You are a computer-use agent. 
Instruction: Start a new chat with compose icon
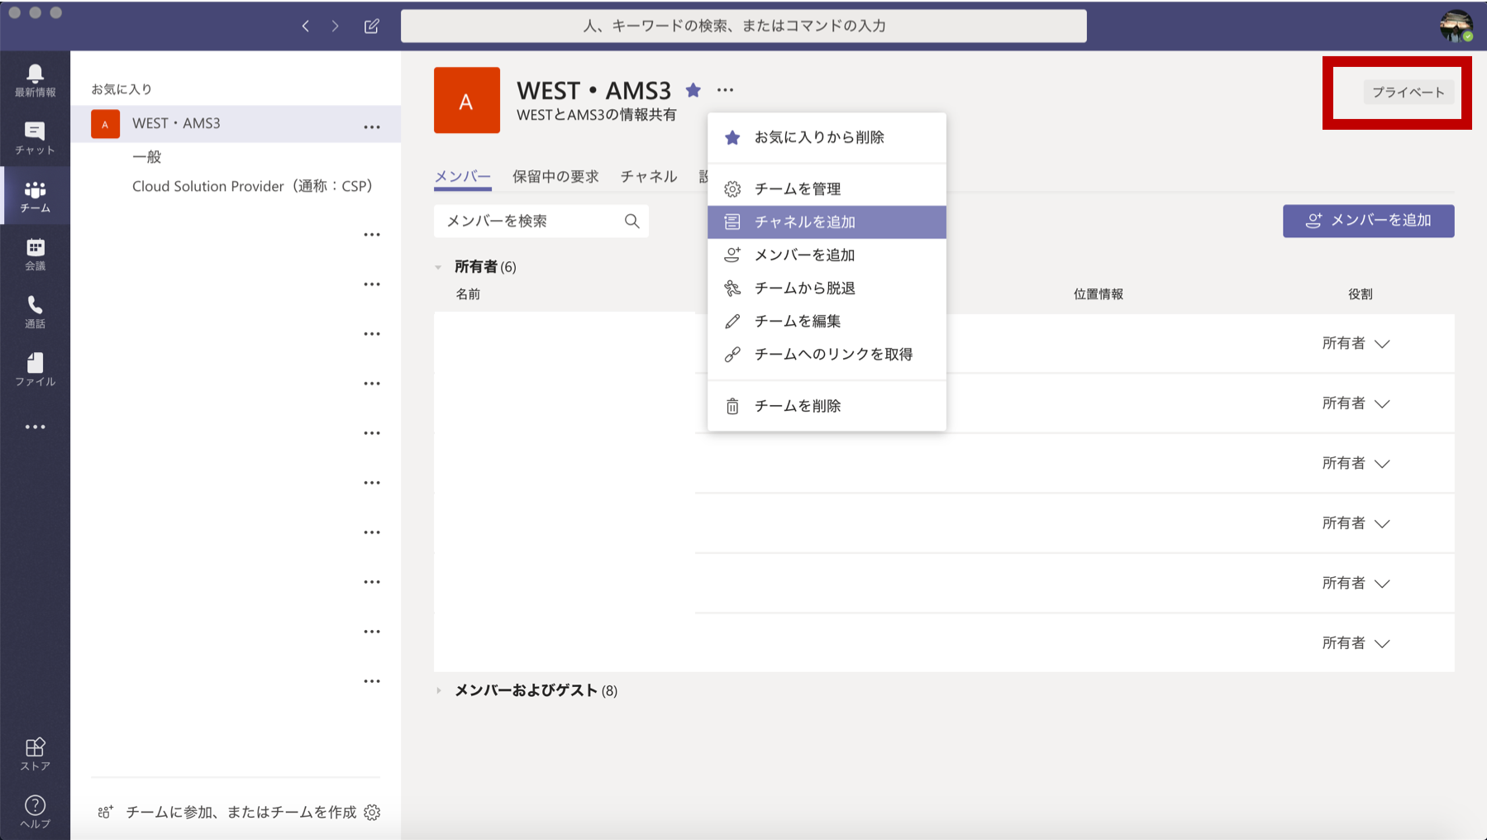coord(372,26)
